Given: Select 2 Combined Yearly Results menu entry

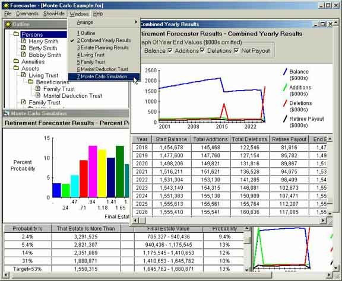Looking at the screenshot, I should 104,40.
